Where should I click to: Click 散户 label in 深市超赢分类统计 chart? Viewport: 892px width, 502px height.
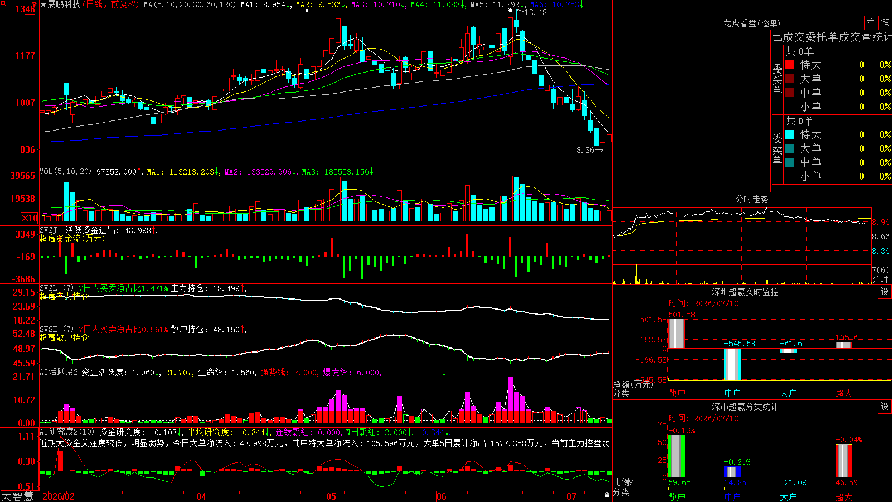click(677, 496)
